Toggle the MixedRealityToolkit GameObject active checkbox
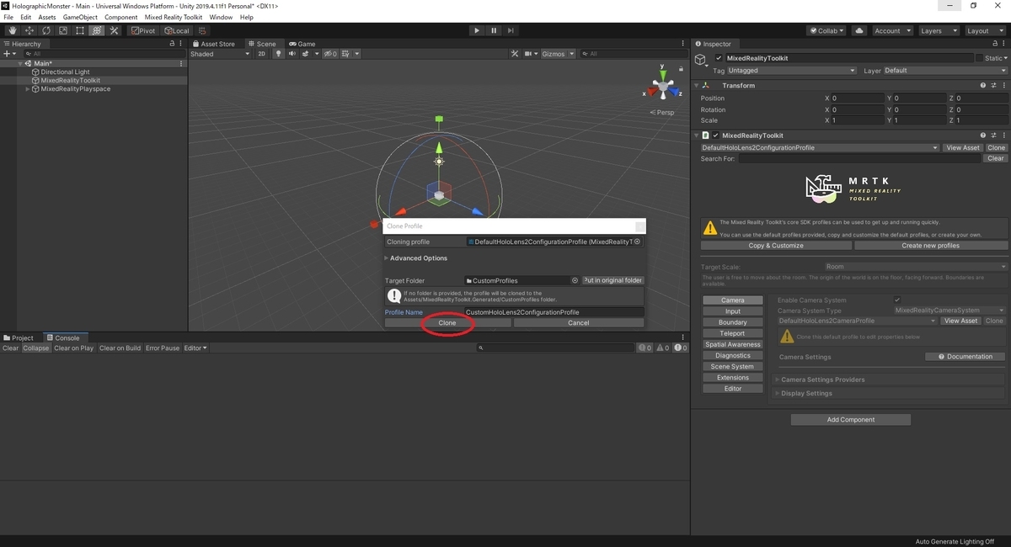 (719, 58)
